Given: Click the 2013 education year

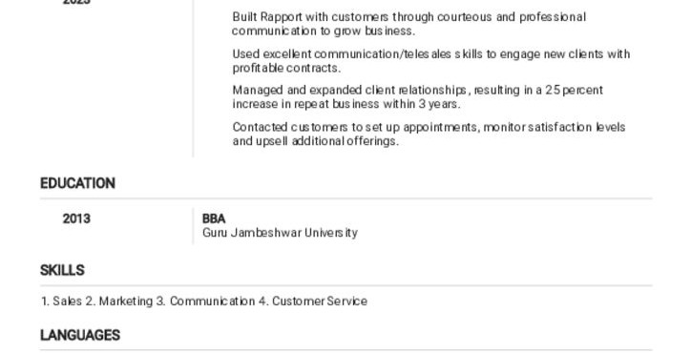Looking at the screenshot, I should pos(76,218).
